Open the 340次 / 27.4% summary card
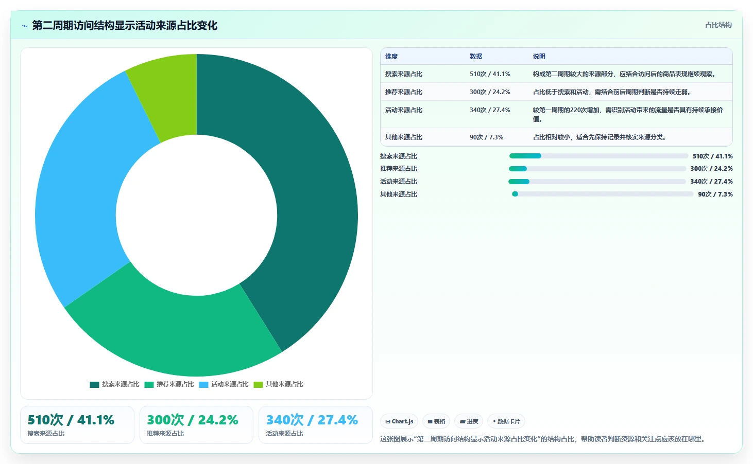This screenshot has height=464, width=753. (315, 425)
